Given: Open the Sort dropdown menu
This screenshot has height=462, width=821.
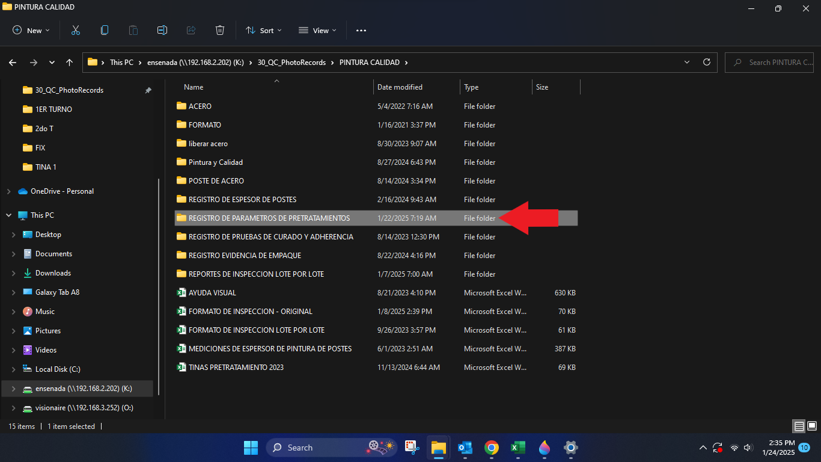Looking at the screenshot, I should [264, 30].
